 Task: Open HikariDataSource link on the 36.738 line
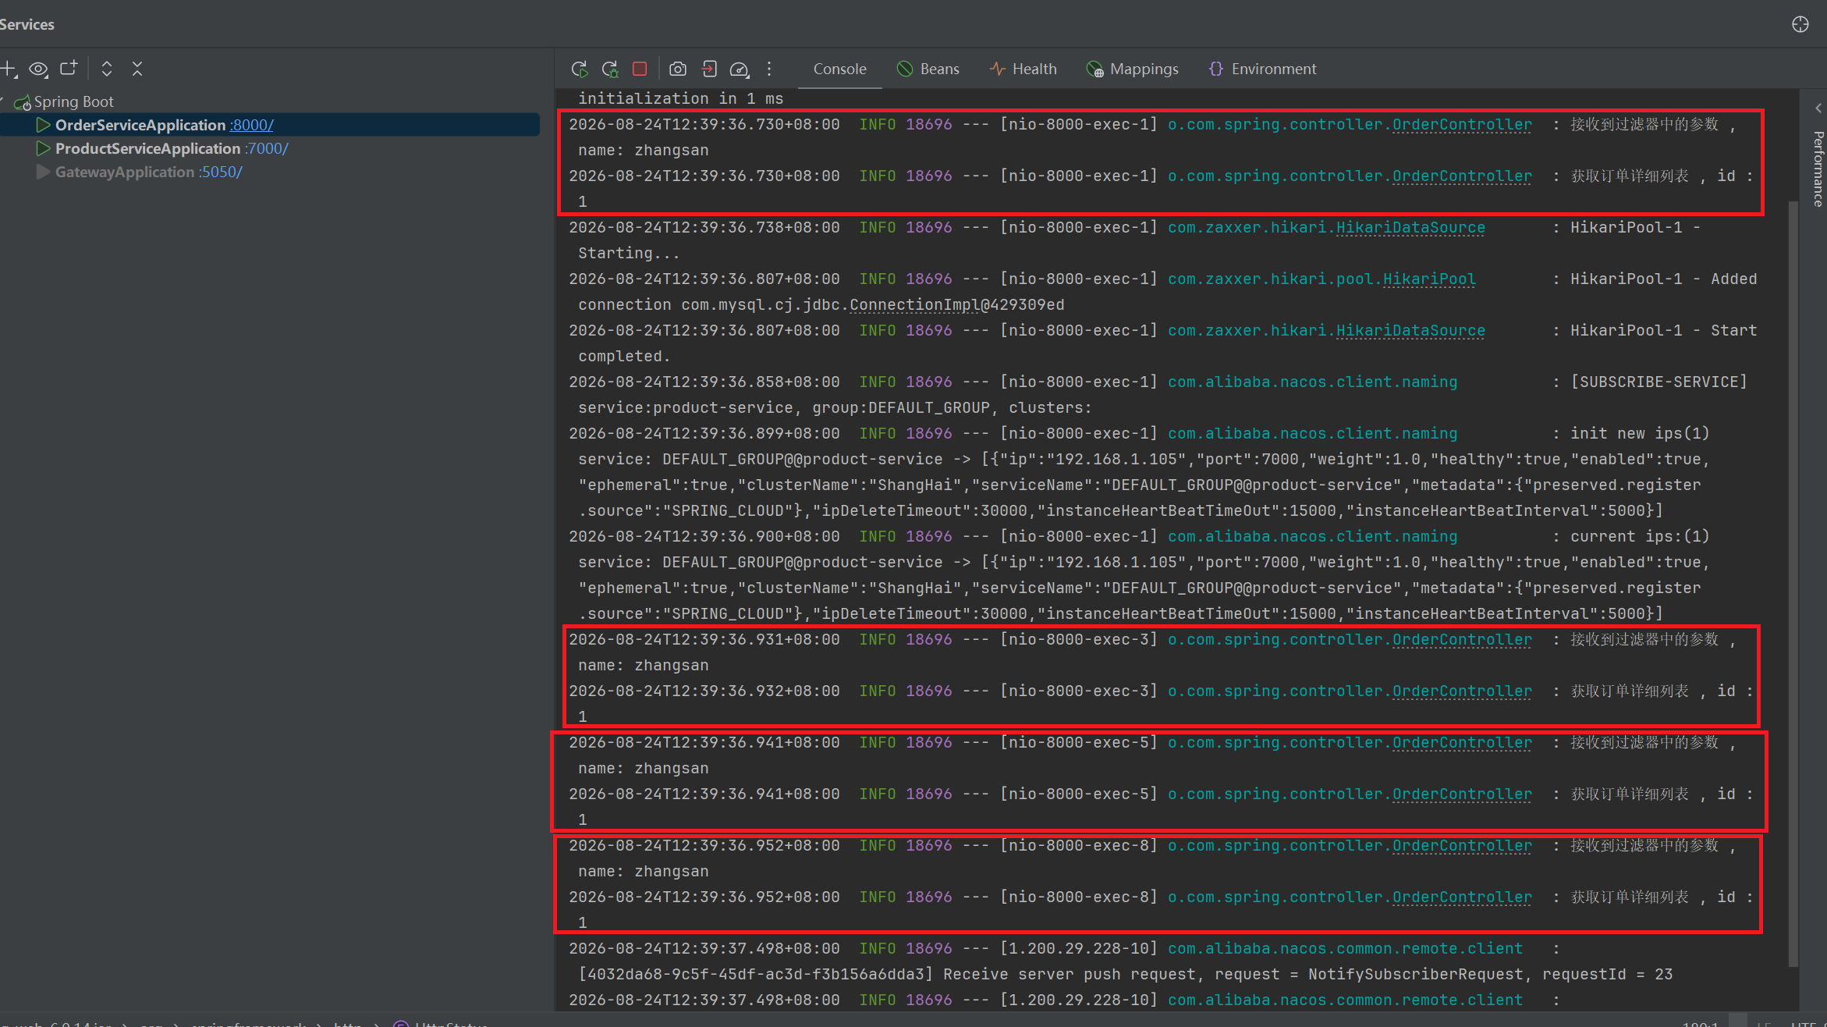(1410, 228)
